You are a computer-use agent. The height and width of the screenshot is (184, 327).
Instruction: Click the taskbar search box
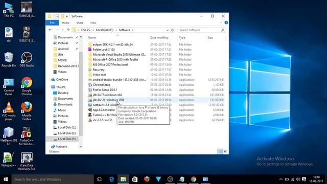point(52,179)
